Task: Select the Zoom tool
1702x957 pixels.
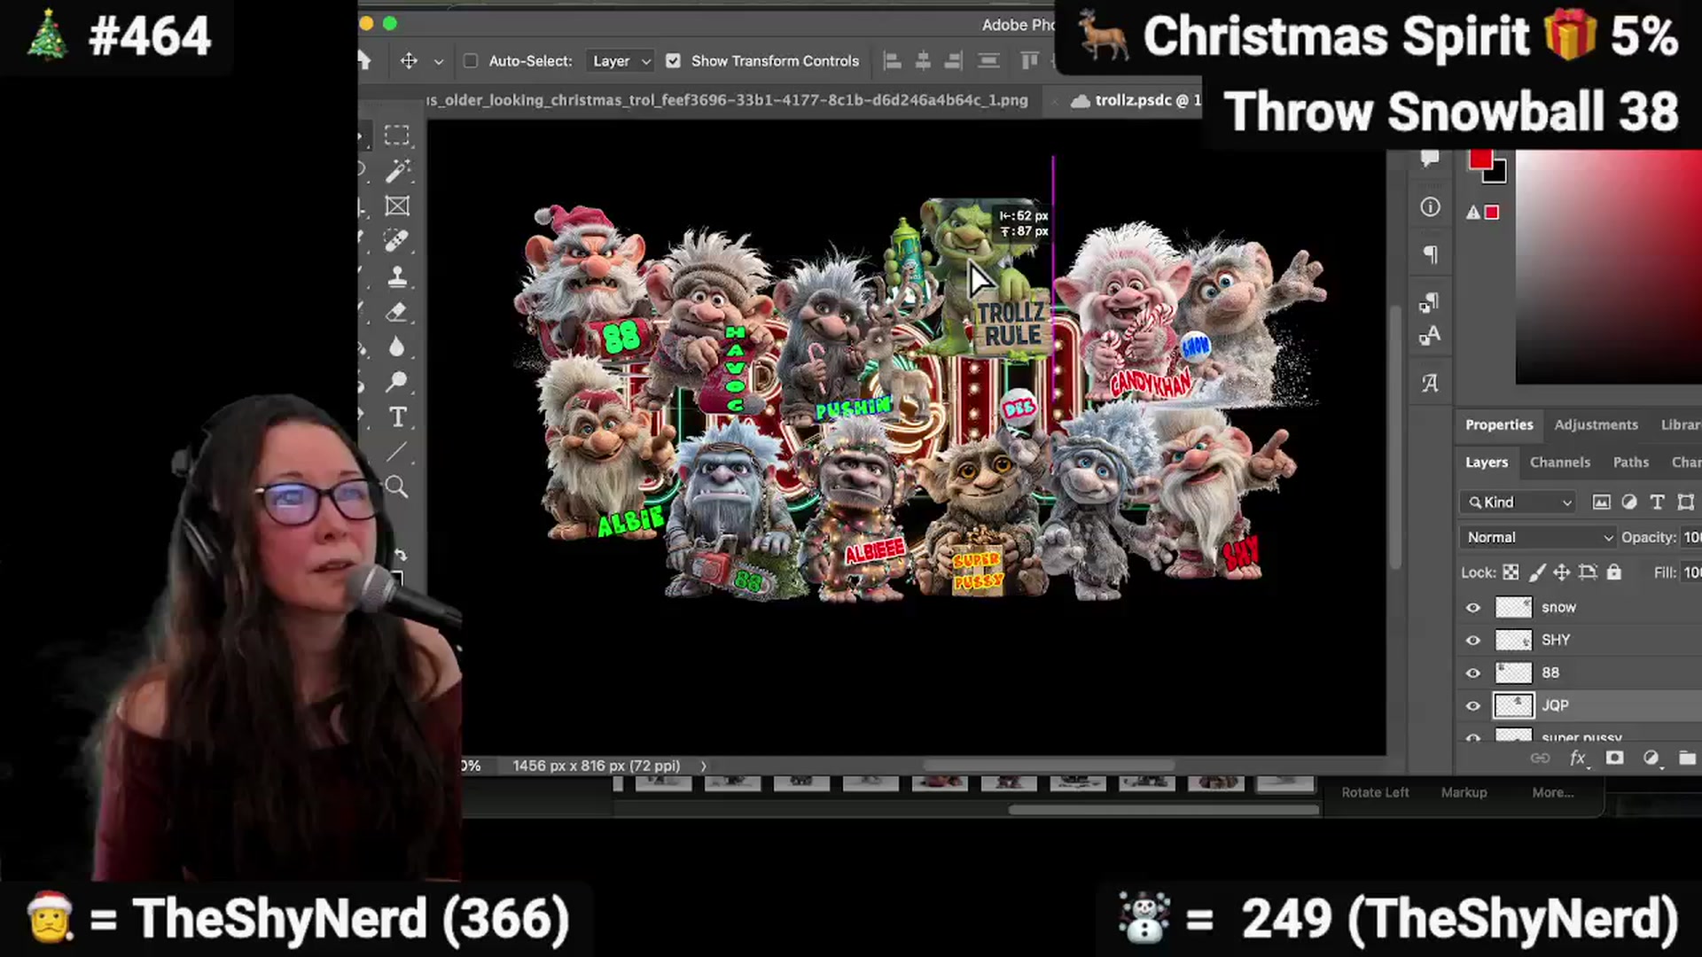Action: pos(397,486)
